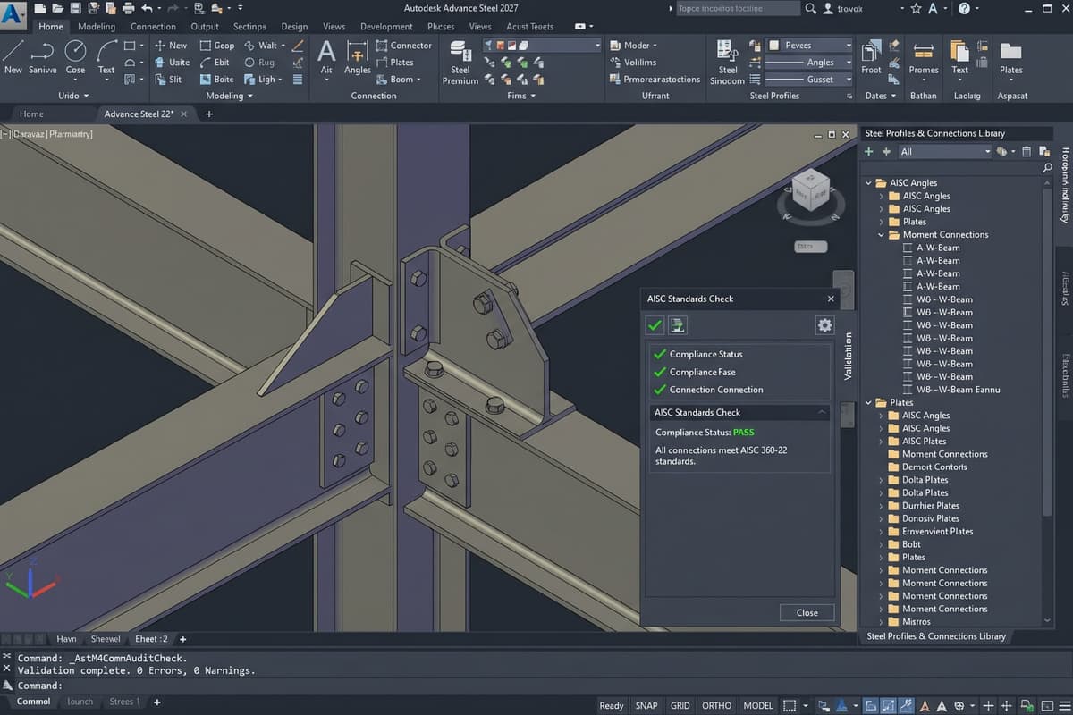The height and width of the screenshot is (715, 1073).
Task: Click the export report icon beside the checkmark
Action: (x=678, y=325)
